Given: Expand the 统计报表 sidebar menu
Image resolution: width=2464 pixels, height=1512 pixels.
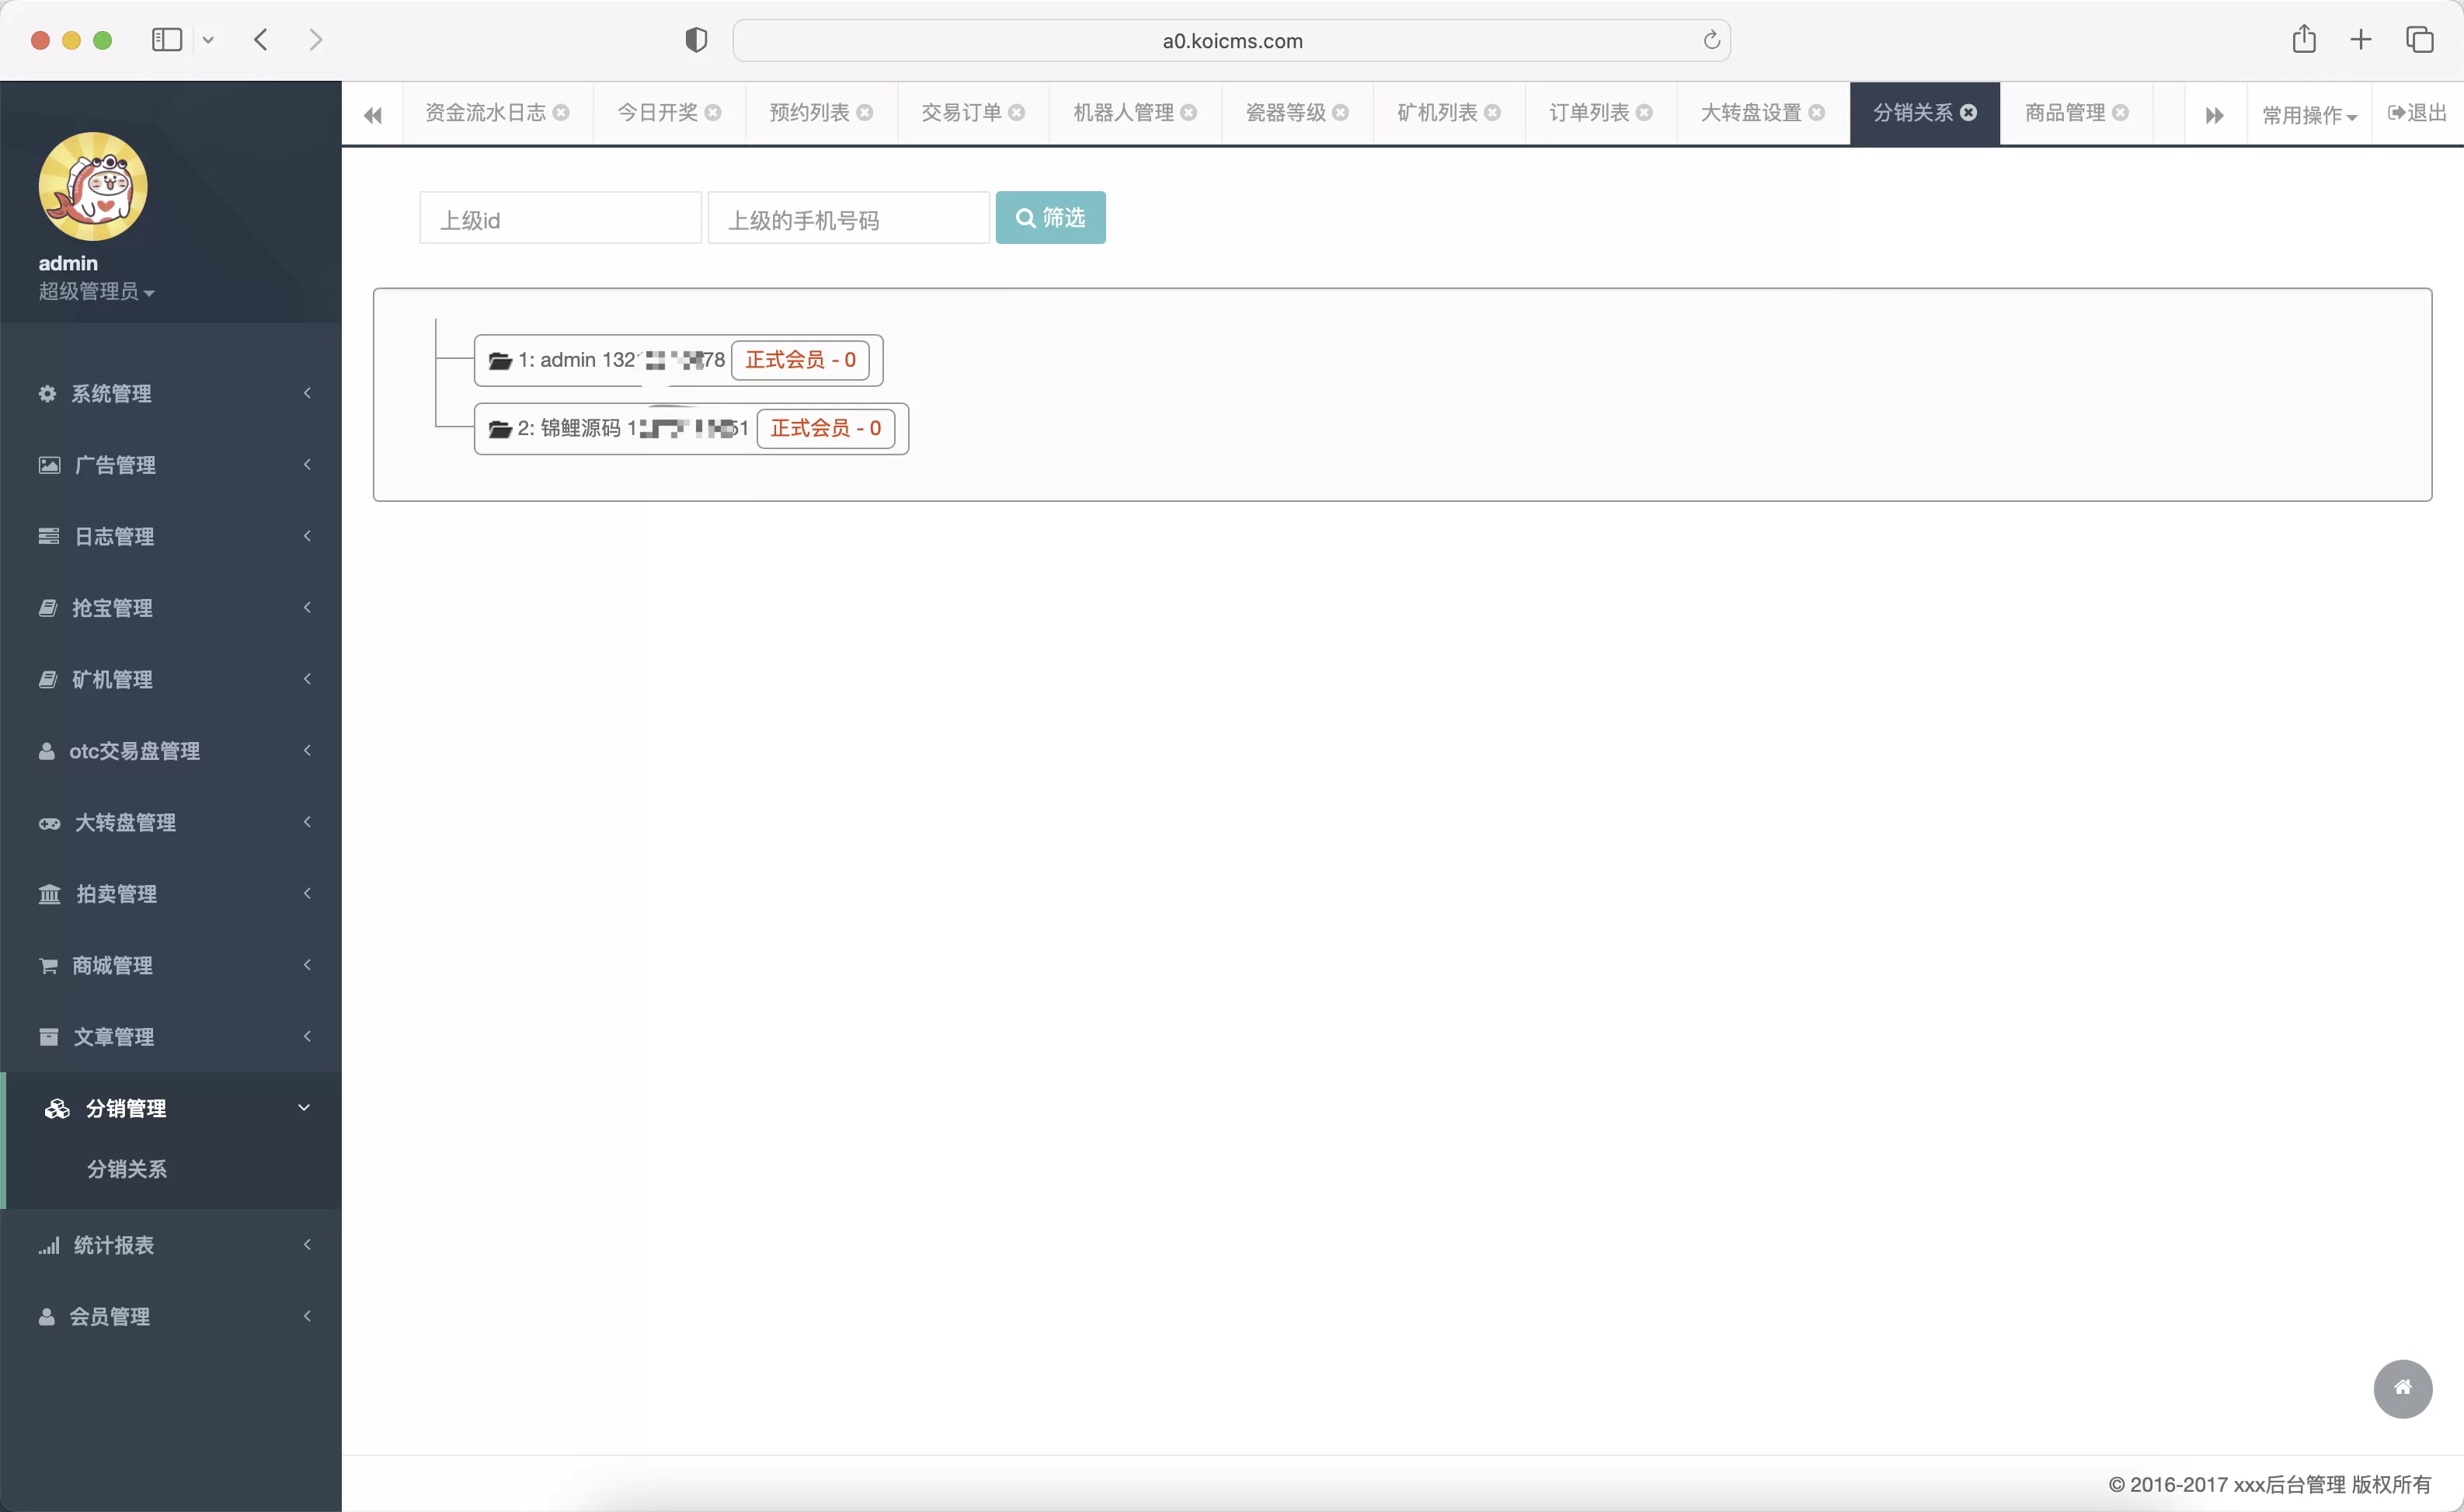Looking at the screenshot, I should [x=171, y=1245].
